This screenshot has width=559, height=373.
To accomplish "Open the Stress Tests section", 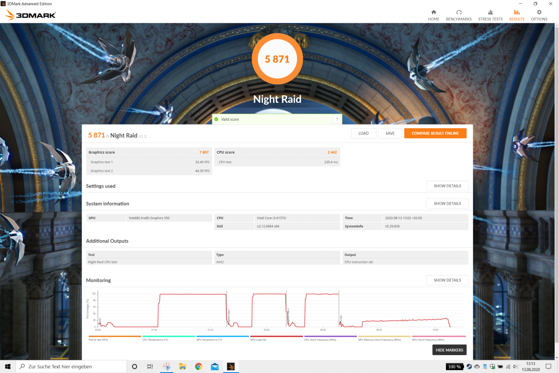I will tap(490, 15).
